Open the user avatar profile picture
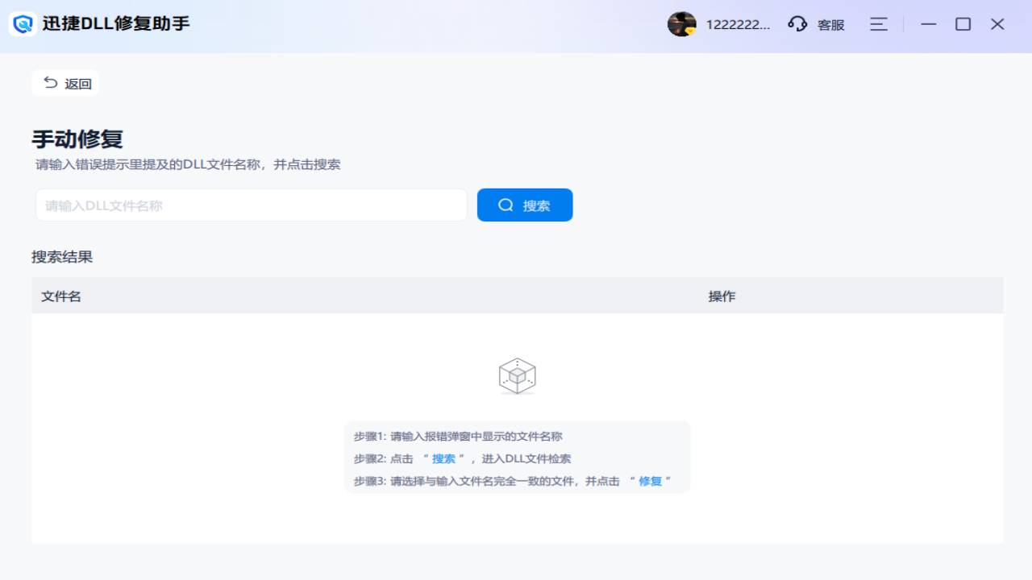The width and height of the screenshot is (1032, 580). [681, 24]
